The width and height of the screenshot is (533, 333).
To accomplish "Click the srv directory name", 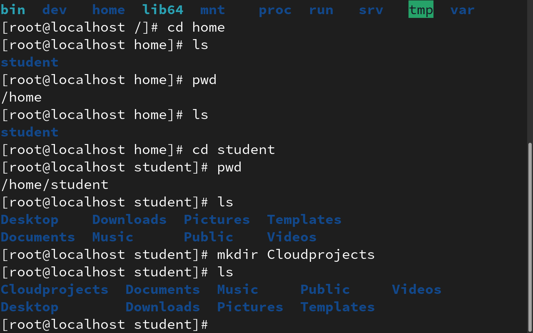I will (x=371, y=10).
